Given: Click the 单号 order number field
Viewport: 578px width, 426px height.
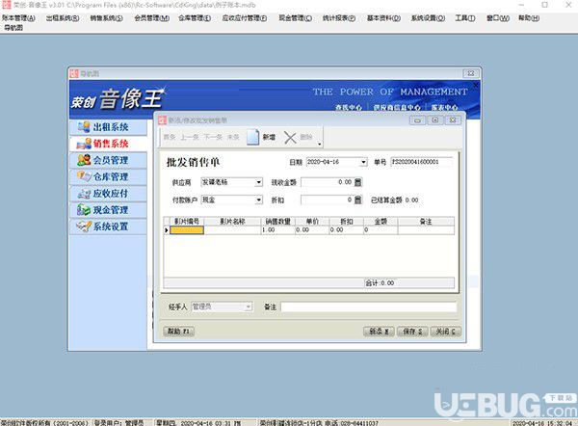Looking at the screenshot, I should point(421,162).
